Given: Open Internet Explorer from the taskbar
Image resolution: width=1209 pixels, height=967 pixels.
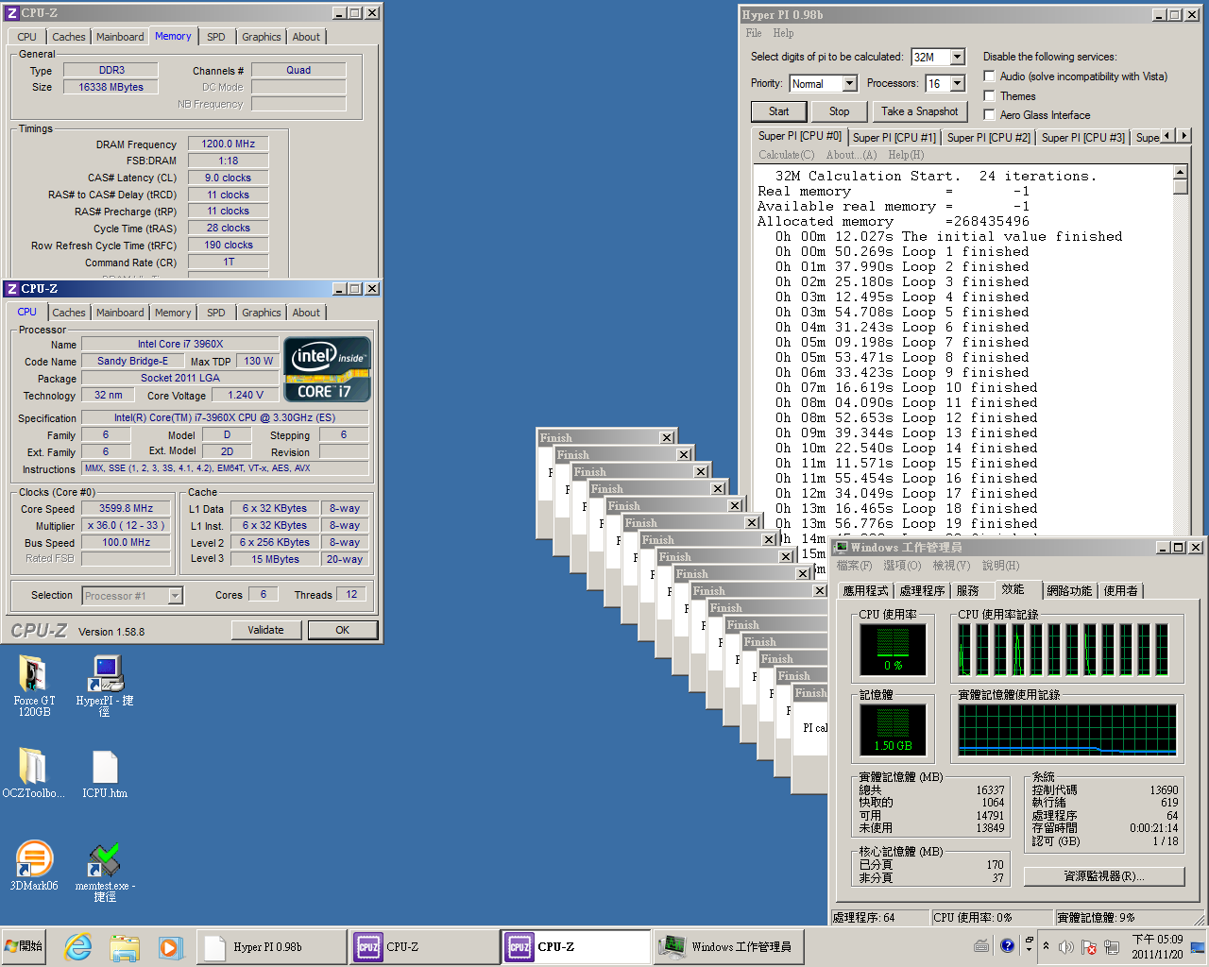Looking at the screenshot, I should click(x=78, y=946).
